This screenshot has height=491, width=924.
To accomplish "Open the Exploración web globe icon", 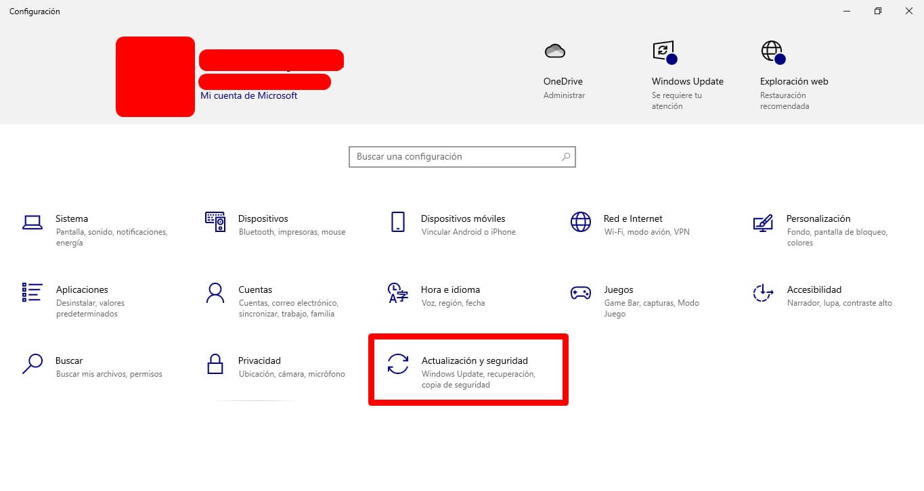I will tap(772, 52).
